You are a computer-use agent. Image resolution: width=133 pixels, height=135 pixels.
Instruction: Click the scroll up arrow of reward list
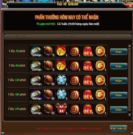tap(129, 46)
